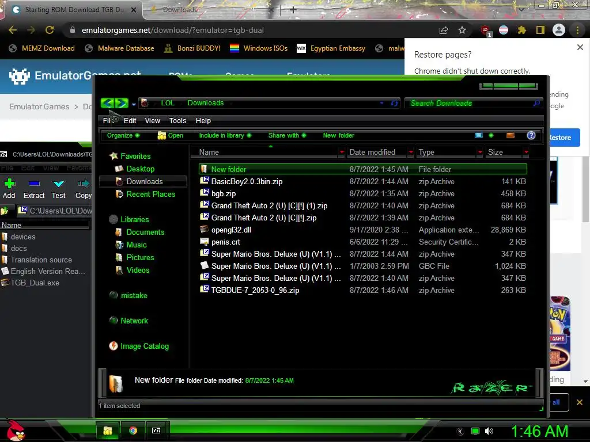Select Recent Places in navigation pane
The image size is (590, 442).
(151, 194)
